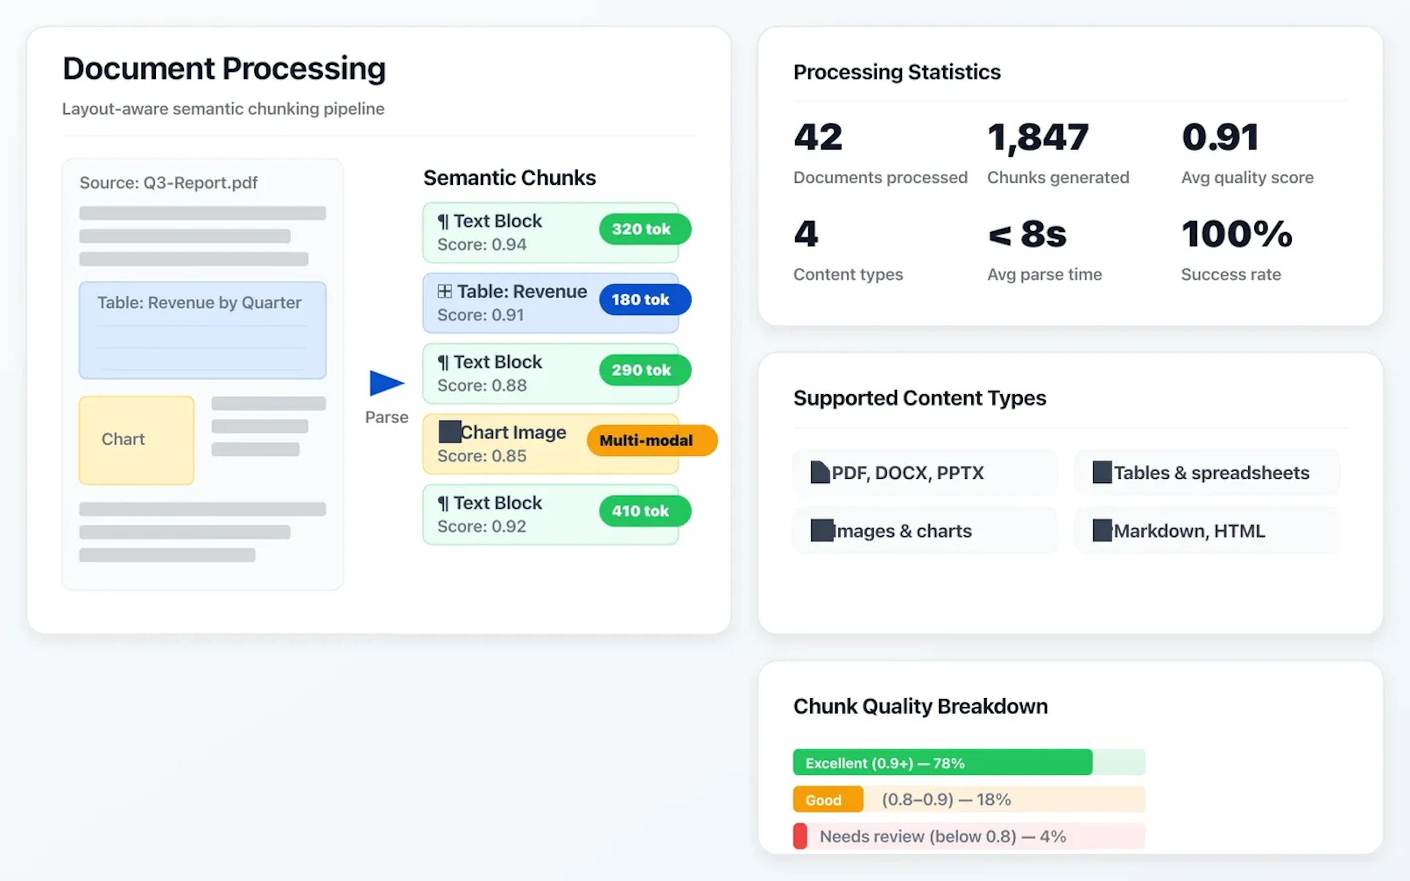This screenshot has height=881, width=1410.
Task: Select the Tables & spreadsheets icon
Action: coord(1103,472)
